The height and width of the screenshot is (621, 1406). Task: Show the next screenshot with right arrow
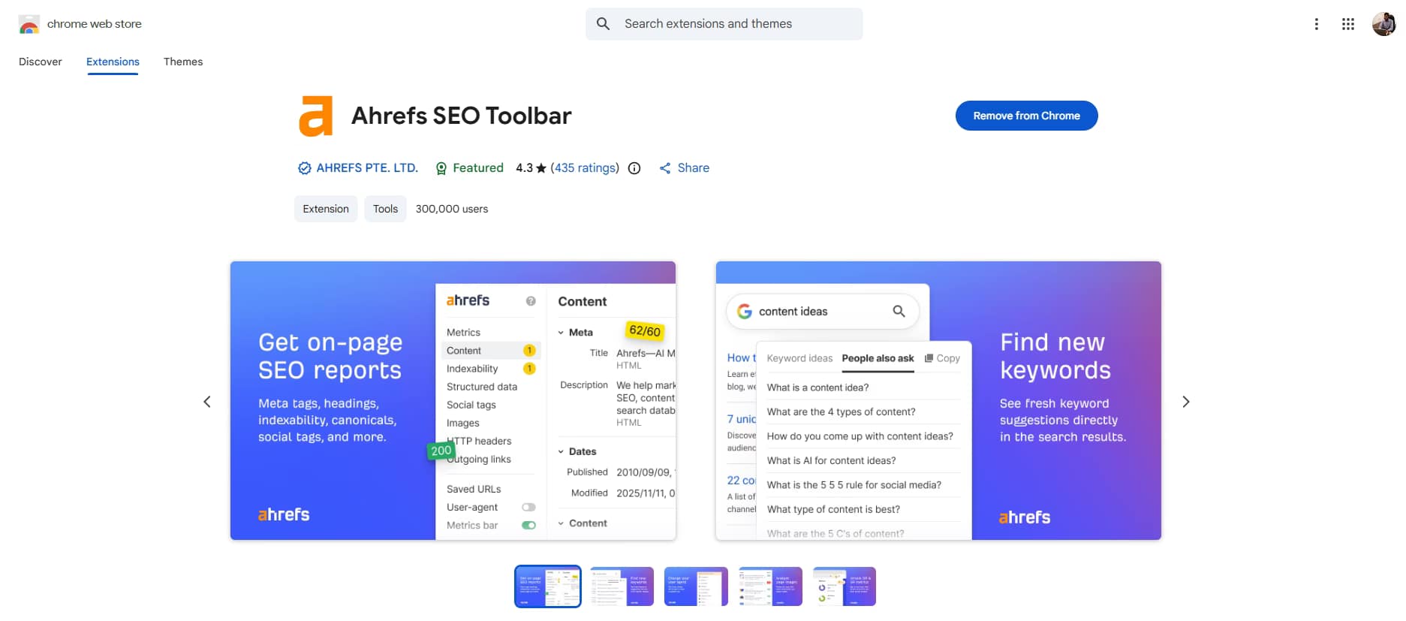coord(1185,402)
